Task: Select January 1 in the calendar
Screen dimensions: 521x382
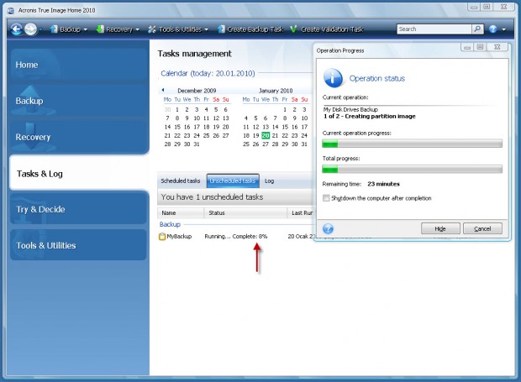Action: [285, 109]
